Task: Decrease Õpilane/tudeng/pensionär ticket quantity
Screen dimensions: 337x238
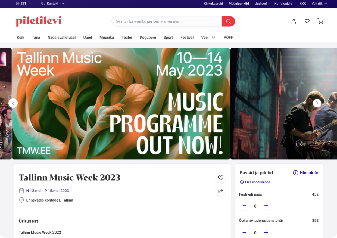Action: pyautogui.click(x=244, y=232)
